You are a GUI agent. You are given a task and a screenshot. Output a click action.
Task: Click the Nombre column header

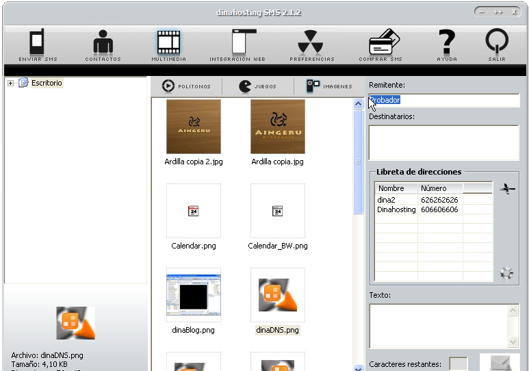click(x=396, y=188)
